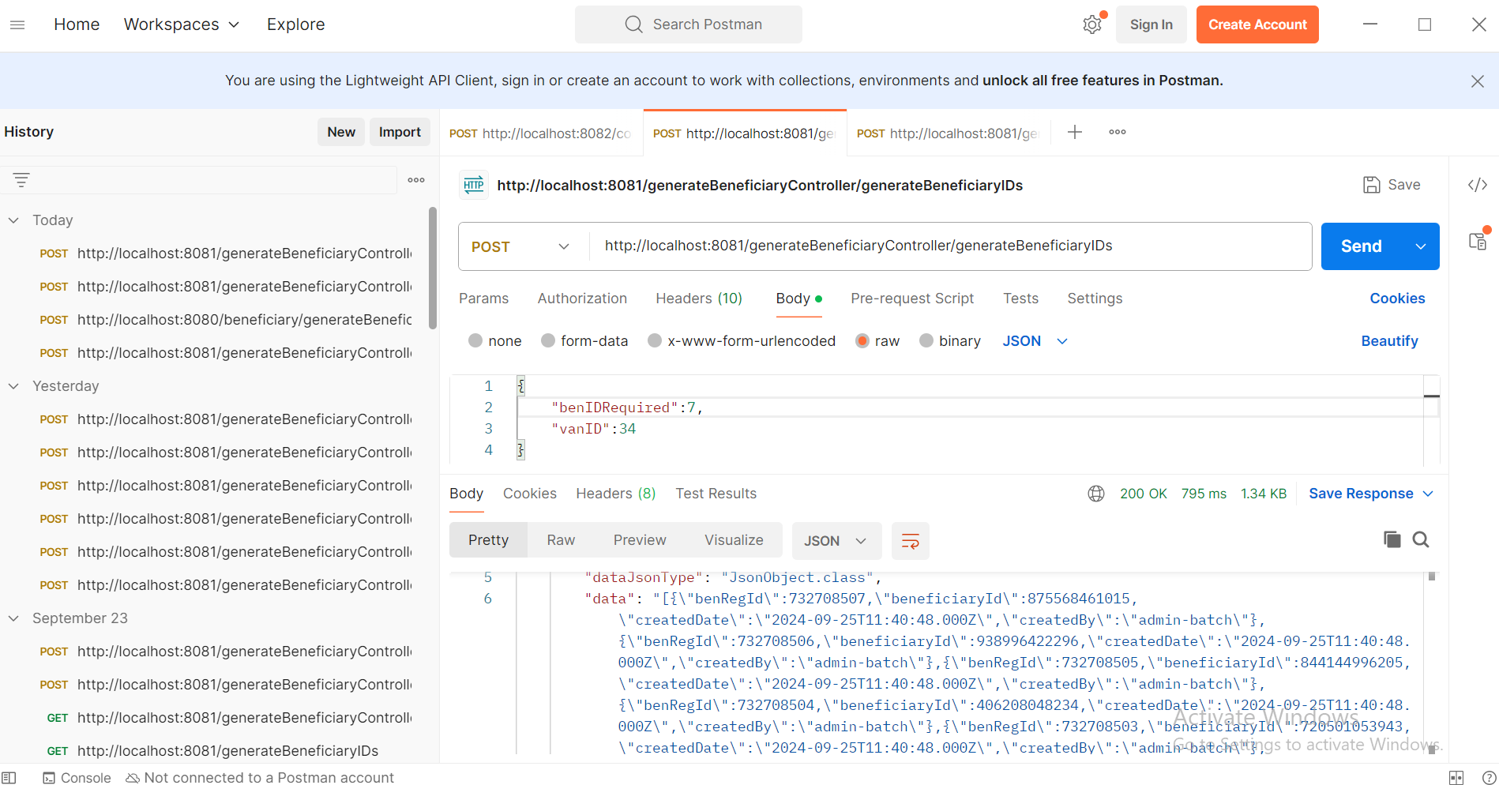Switch response view to Visualize
Viewport: 1499px width, 785px height.
point(734,540)
